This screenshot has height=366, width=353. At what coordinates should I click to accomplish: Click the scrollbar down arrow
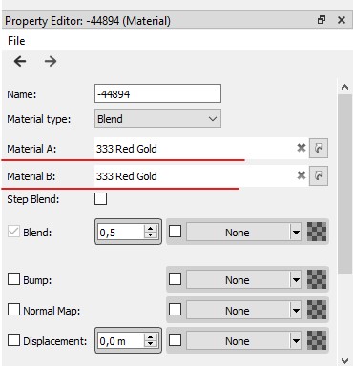point(344,360)
